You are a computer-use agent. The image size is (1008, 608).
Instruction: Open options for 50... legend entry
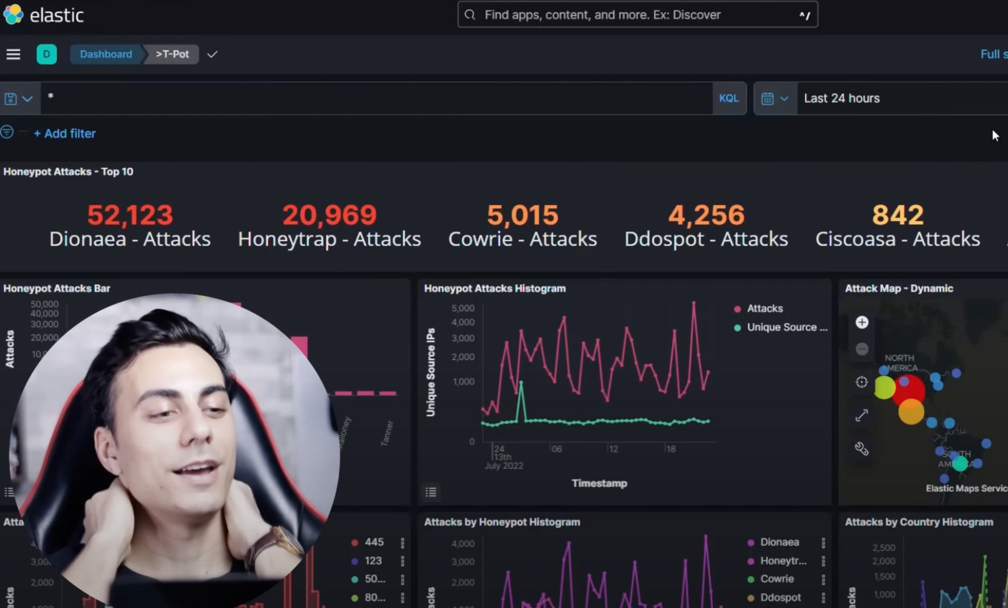click(402, 580)
